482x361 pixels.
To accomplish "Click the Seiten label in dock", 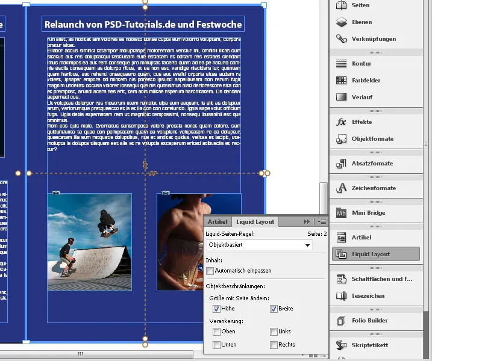I will [360, 5].
